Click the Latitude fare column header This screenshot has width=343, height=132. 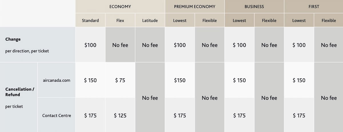point(150,21)
